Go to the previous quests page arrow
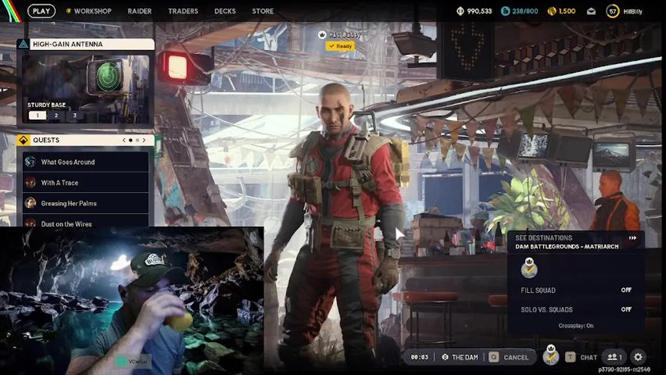666x375 pixels. (124, 140)
